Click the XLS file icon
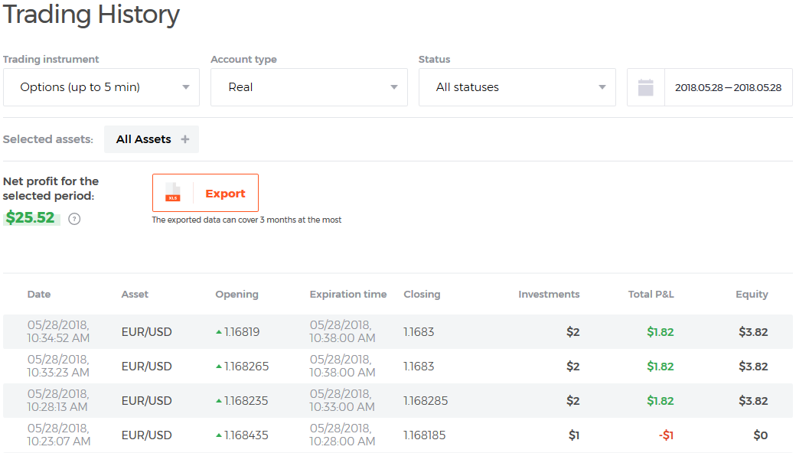The height and width of the screenshot is (453, 796). point(173,193)
